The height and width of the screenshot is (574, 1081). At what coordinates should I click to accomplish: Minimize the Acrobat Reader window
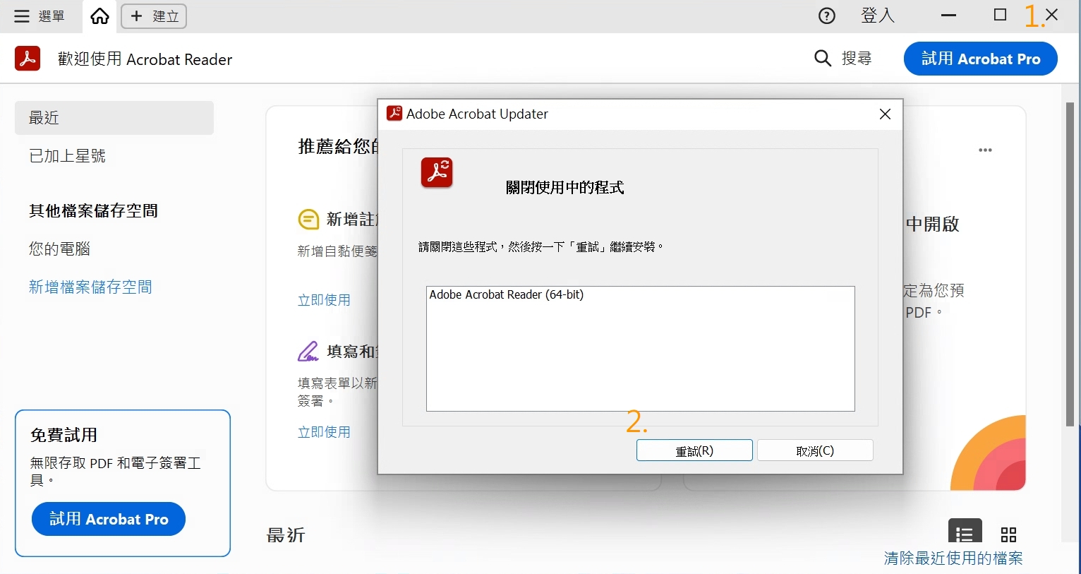pos(948,16)
